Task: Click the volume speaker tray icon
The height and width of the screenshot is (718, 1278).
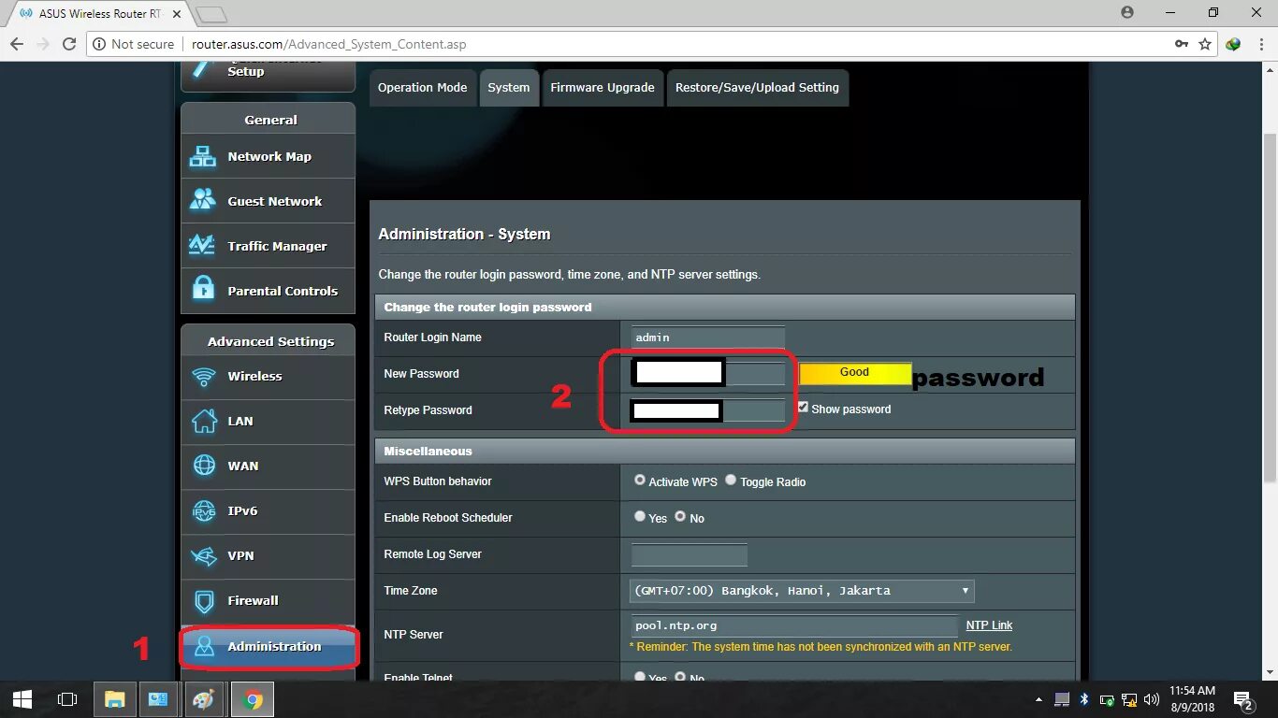Action: [1152, 699]
